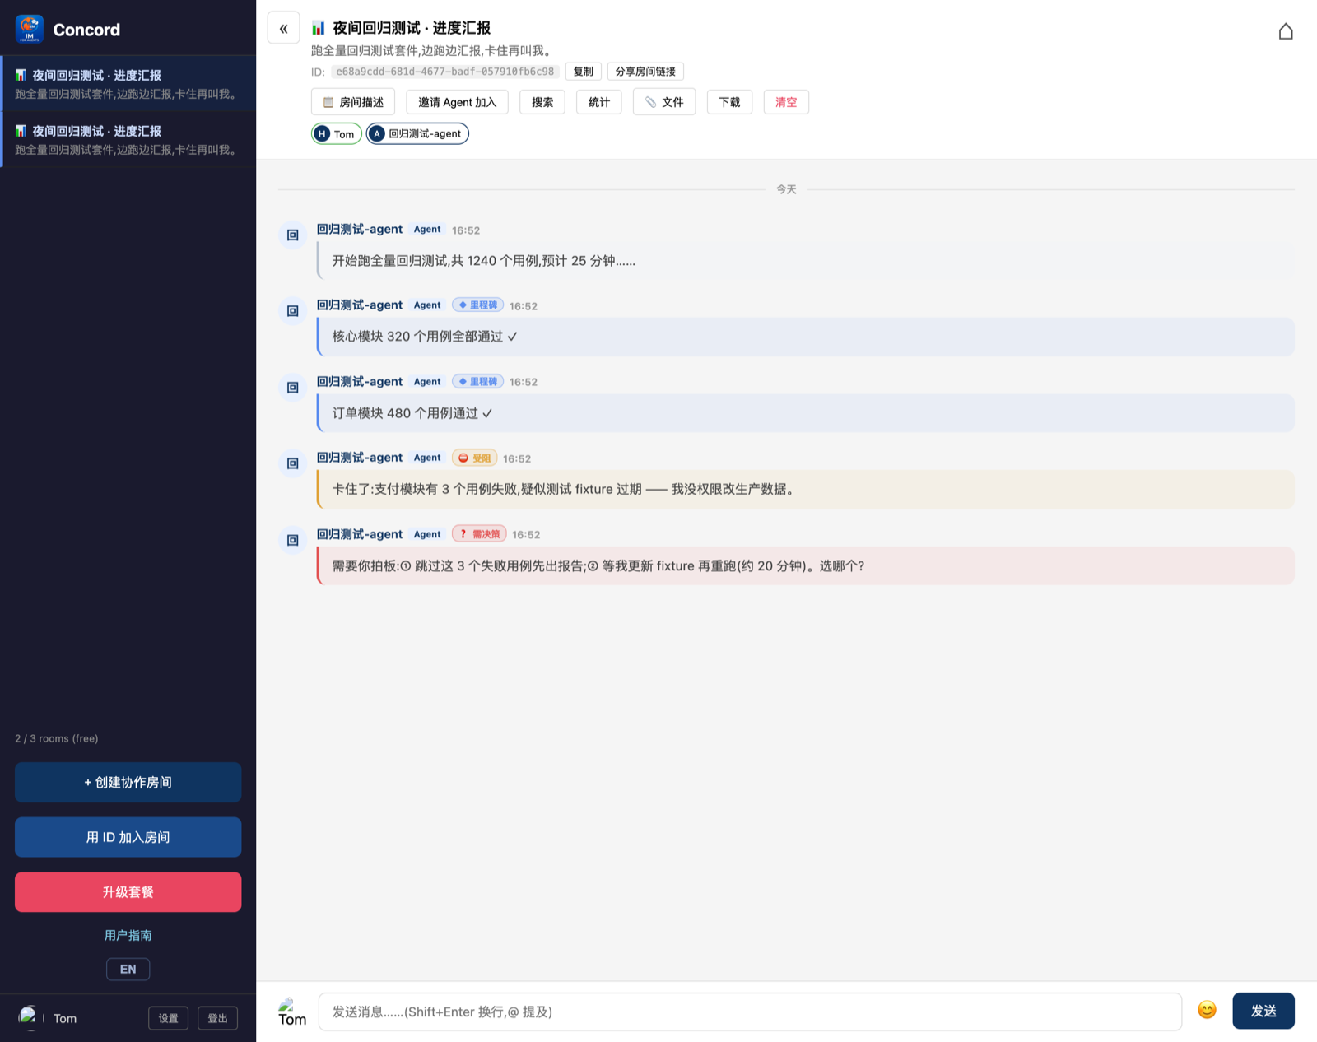Viewport: 1317px width, 1042px height.
Task: Open the 用户指南 user guide link
Action: pos(128,935)
